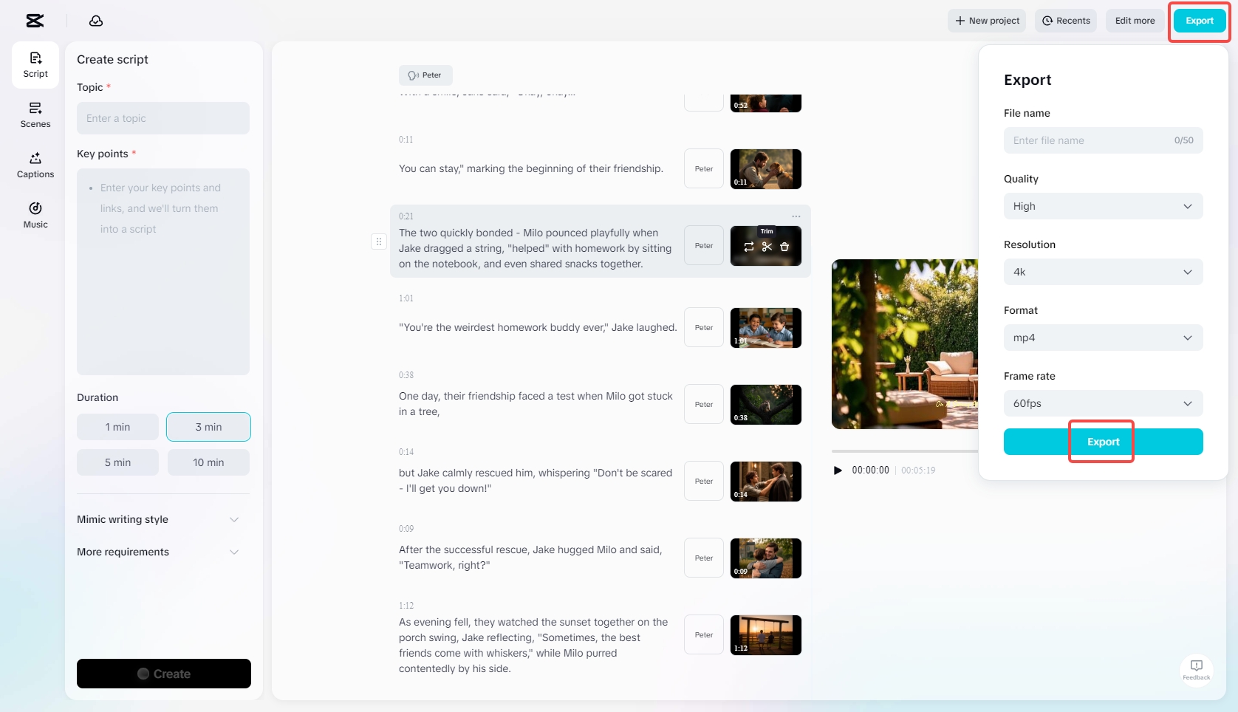Viewport: 1238px width, 712px height.
Task: Open Feedback via the bottom-right icon
Action: coord(1197,670)
